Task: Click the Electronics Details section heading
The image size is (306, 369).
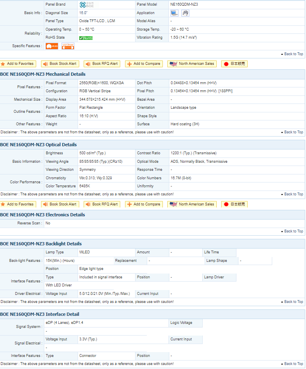Action: pyautogui.click(x=43, y=215)
